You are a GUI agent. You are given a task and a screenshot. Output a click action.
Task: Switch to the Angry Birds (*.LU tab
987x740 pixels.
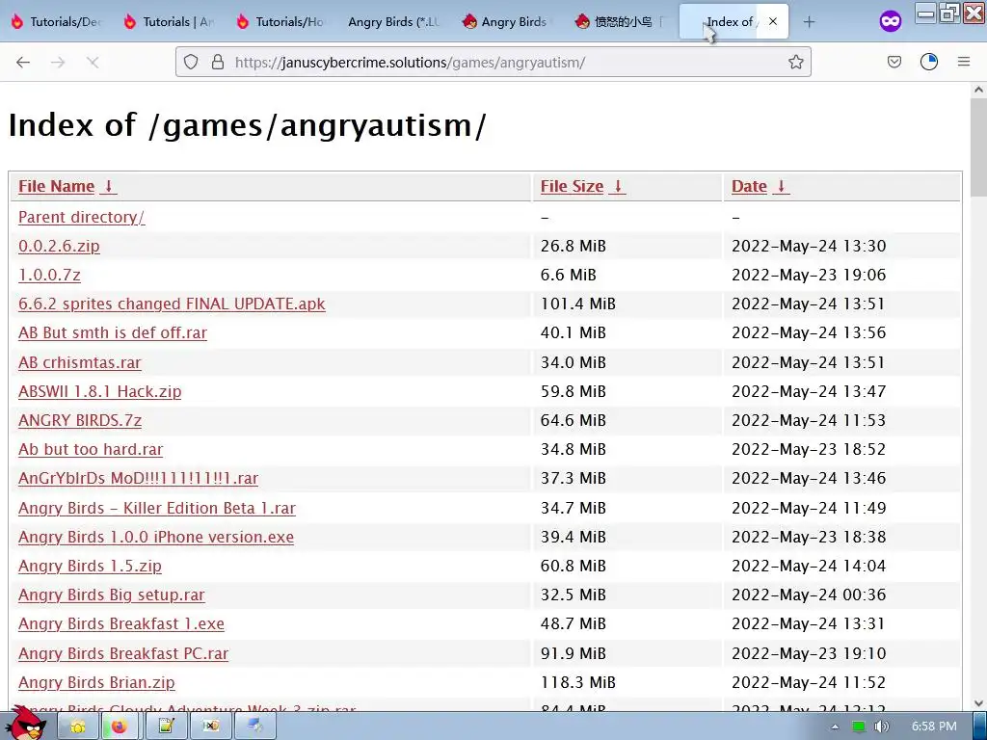393,21
